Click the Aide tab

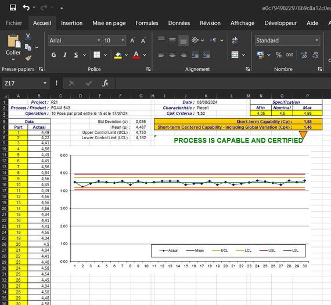click(x=312, y=23)
